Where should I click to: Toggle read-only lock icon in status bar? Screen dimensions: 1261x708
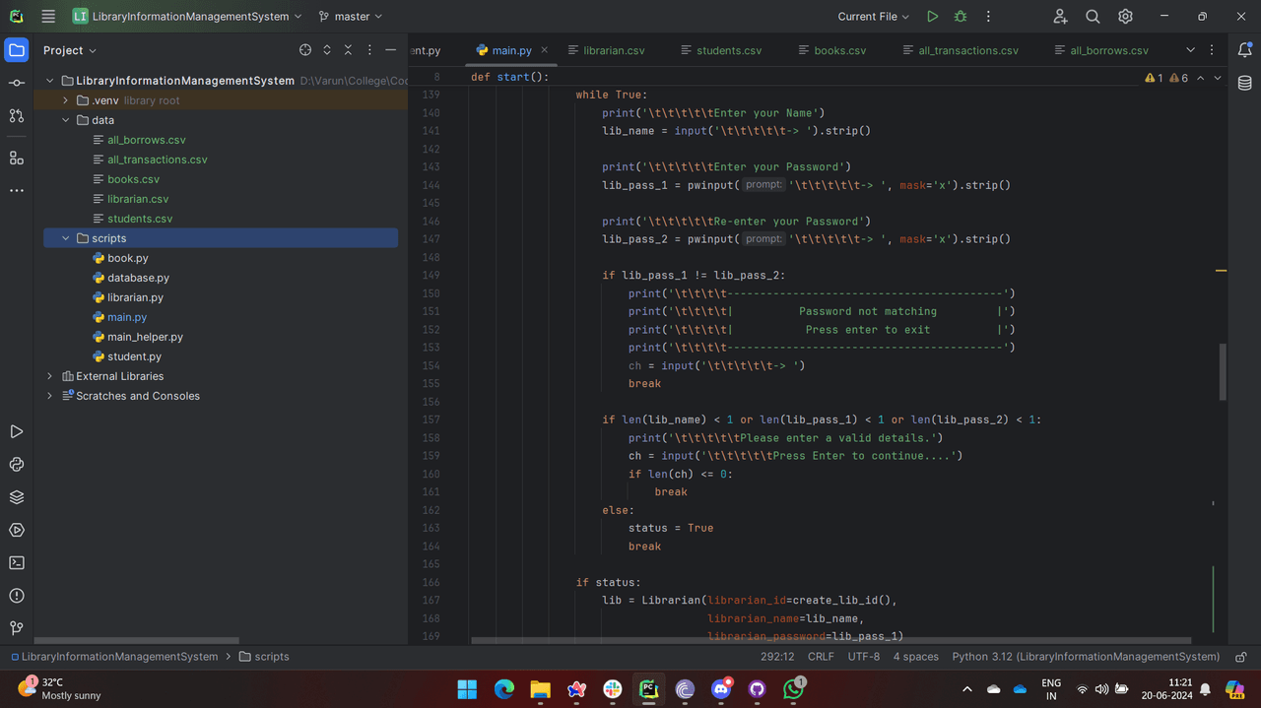[x=1241, y=657]
